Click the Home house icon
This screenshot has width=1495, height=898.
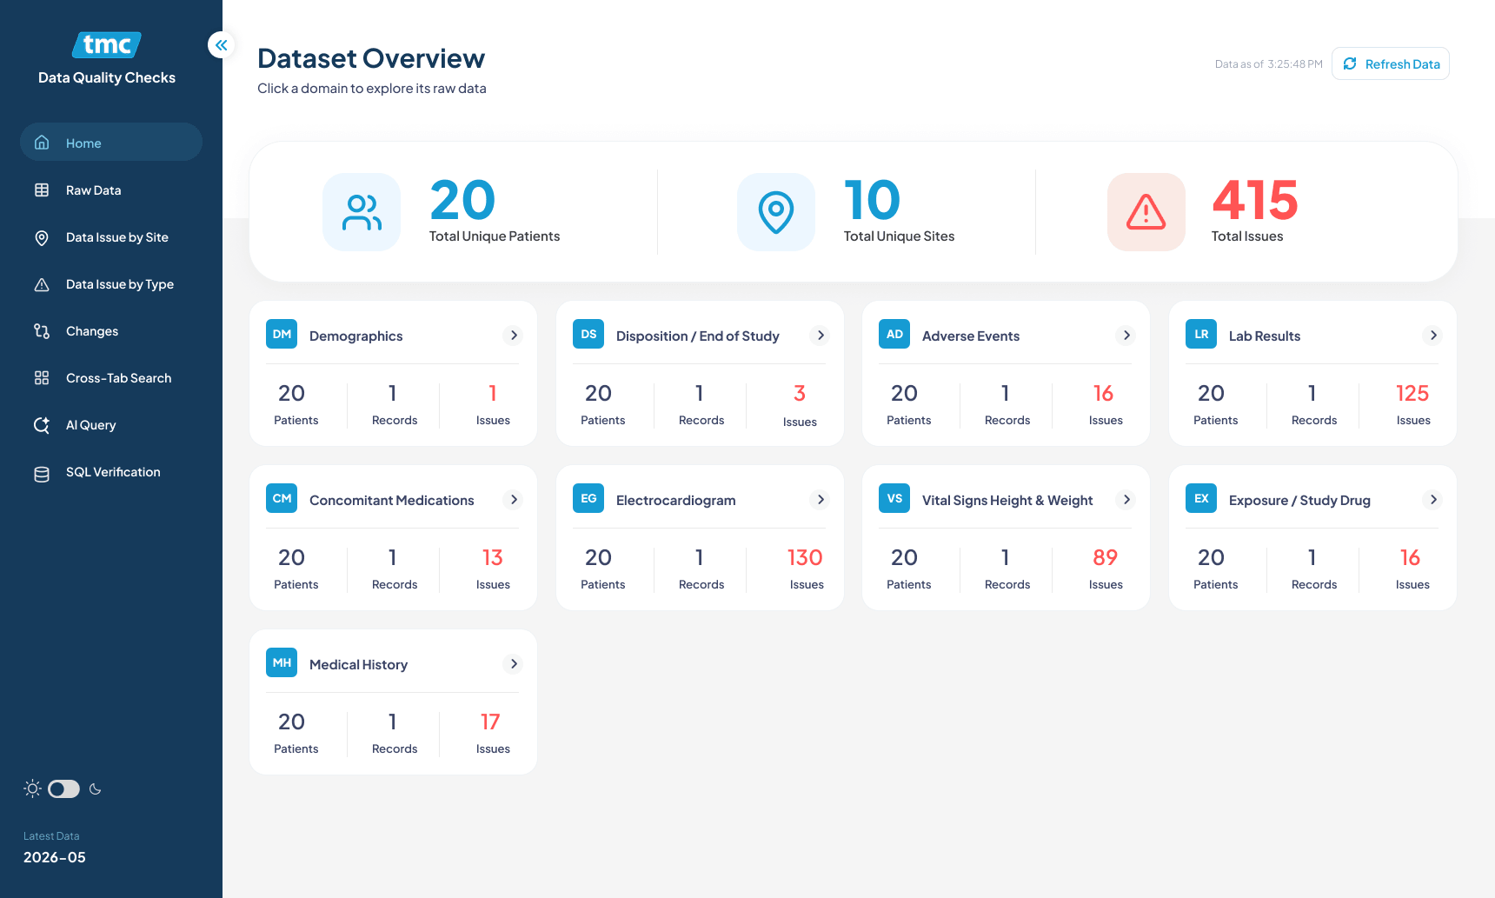click(42, 143)
